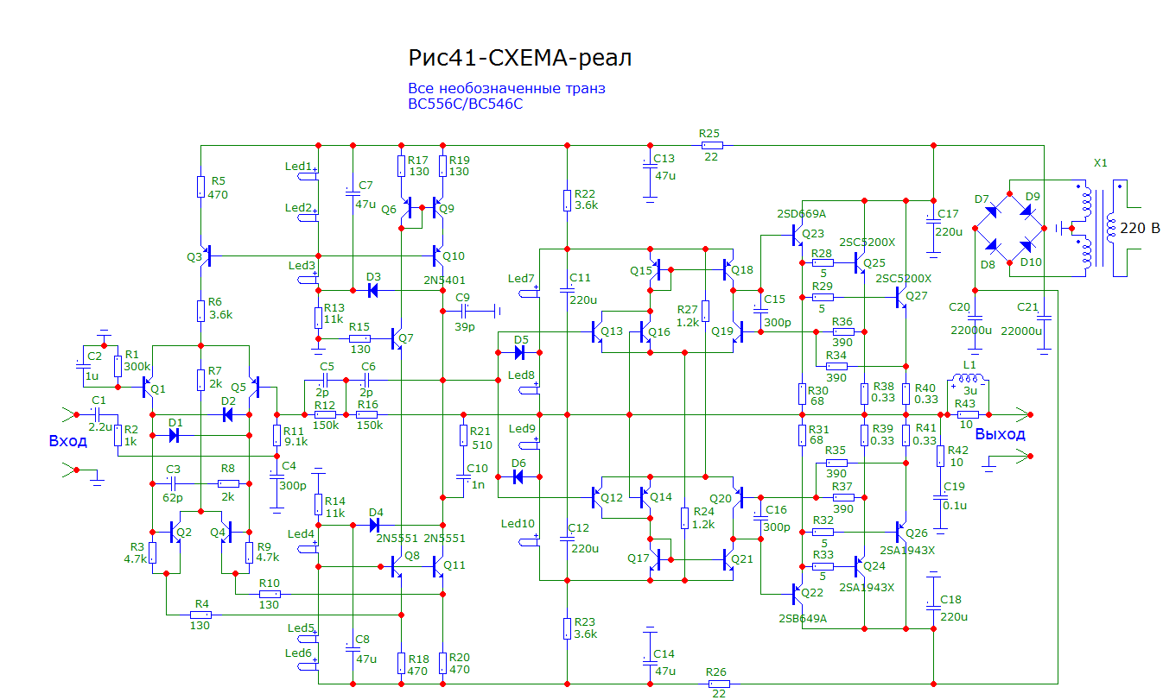Click the Q23 2SD669A driver transistor
The width and height of the screenshot is (1163, 700).
point(798,235)
